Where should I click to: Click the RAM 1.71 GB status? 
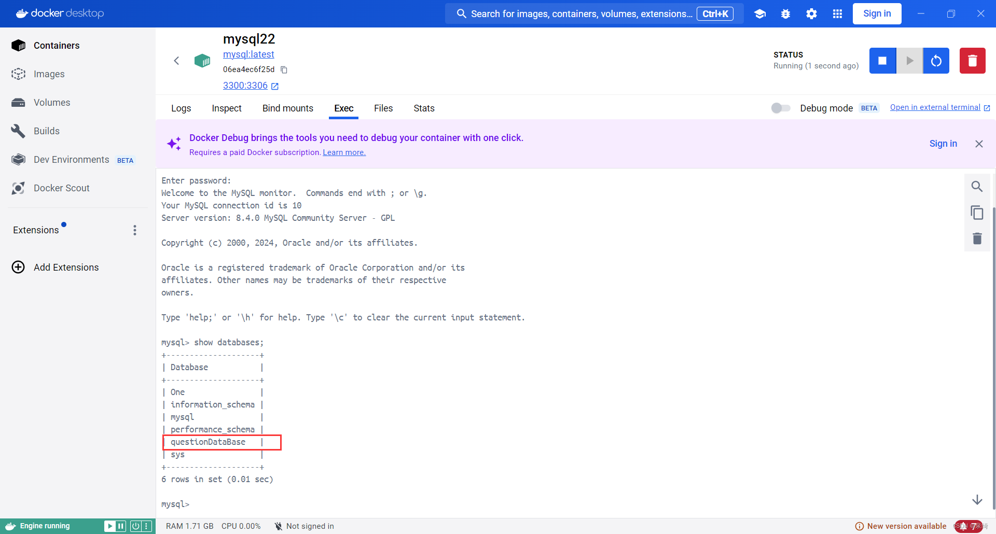pos(190,526)
